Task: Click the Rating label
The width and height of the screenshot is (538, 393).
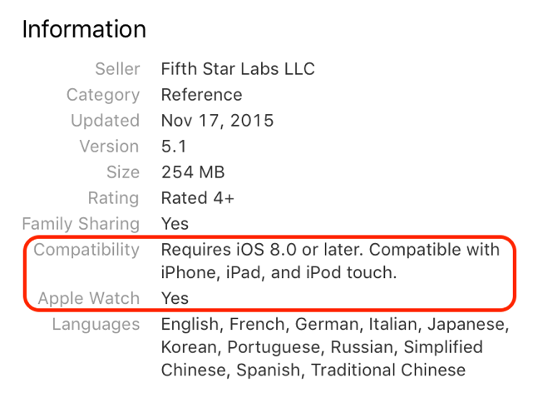Action: (113, 198)
